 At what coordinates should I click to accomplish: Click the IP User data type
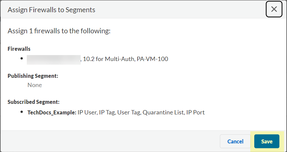88,112
